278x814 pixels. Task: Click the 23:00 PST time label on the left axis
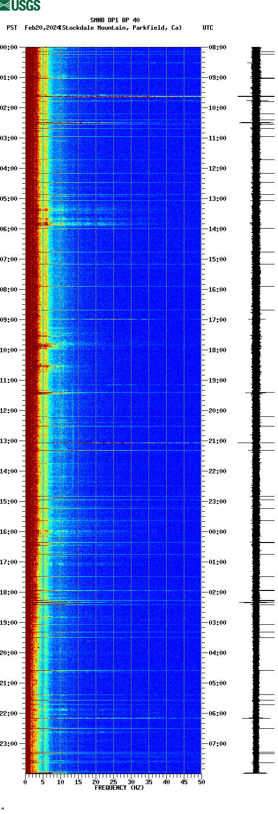(x=9, y=744)
